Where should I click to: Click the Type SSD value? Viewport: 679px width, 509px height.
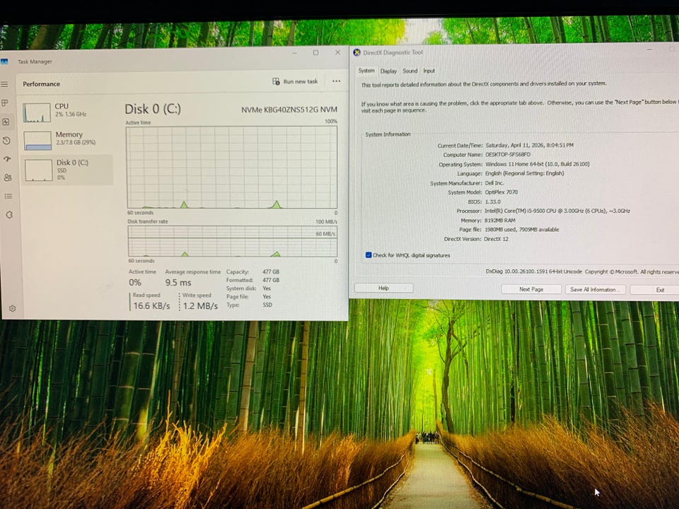[267, 305]
